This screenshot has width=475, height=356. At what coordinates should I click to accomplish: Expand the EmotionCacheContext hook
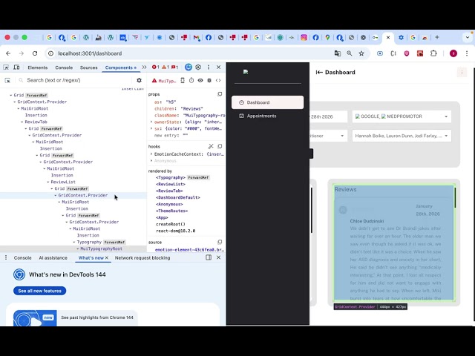tap(151, 154)
